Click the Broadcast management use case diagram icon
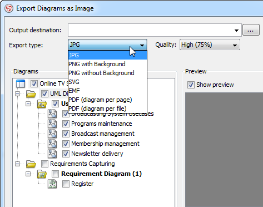This screenshot has height=207, width=263. pos(52,134)
